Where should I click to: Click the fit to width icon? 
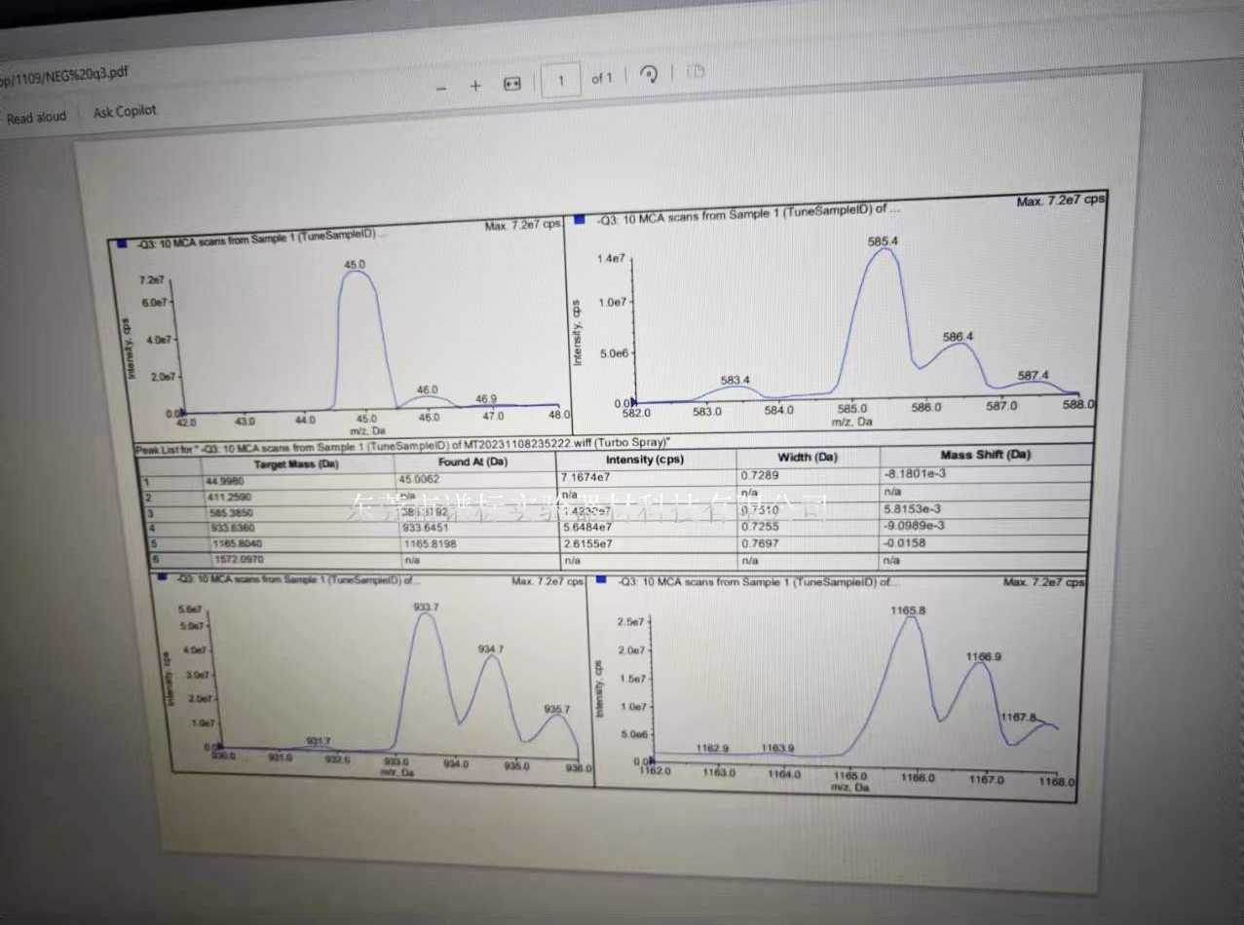512,84
